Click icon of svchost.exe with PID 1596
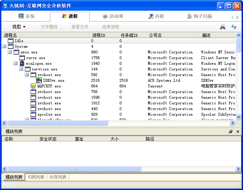 [33, 97]
